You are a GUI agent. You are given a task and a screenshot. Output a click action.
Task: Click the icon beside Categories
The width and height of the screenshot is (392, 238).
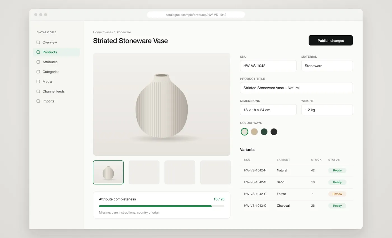(38, 72)
